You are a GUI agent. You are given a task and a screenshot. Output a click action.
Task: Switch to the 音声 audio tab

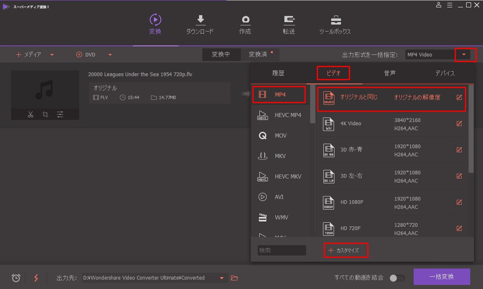click(x=389, y=73)
